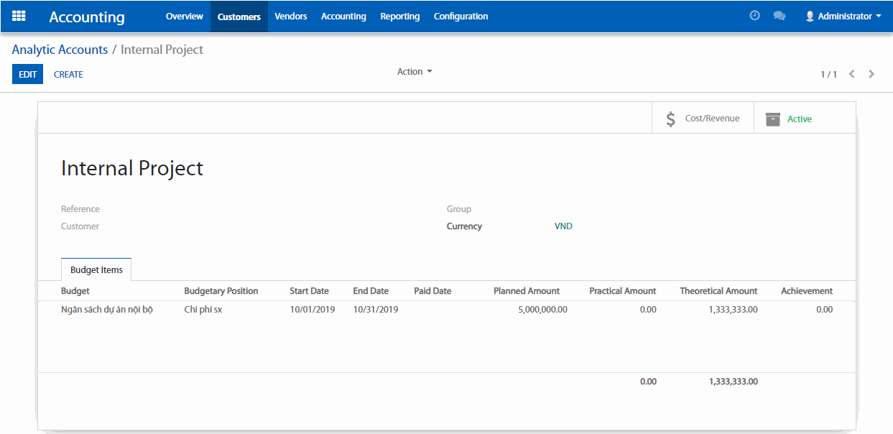Click the Administrator user avatar icon
The height and width of the screenshot is (434, 893).
[x=810, y=16]
